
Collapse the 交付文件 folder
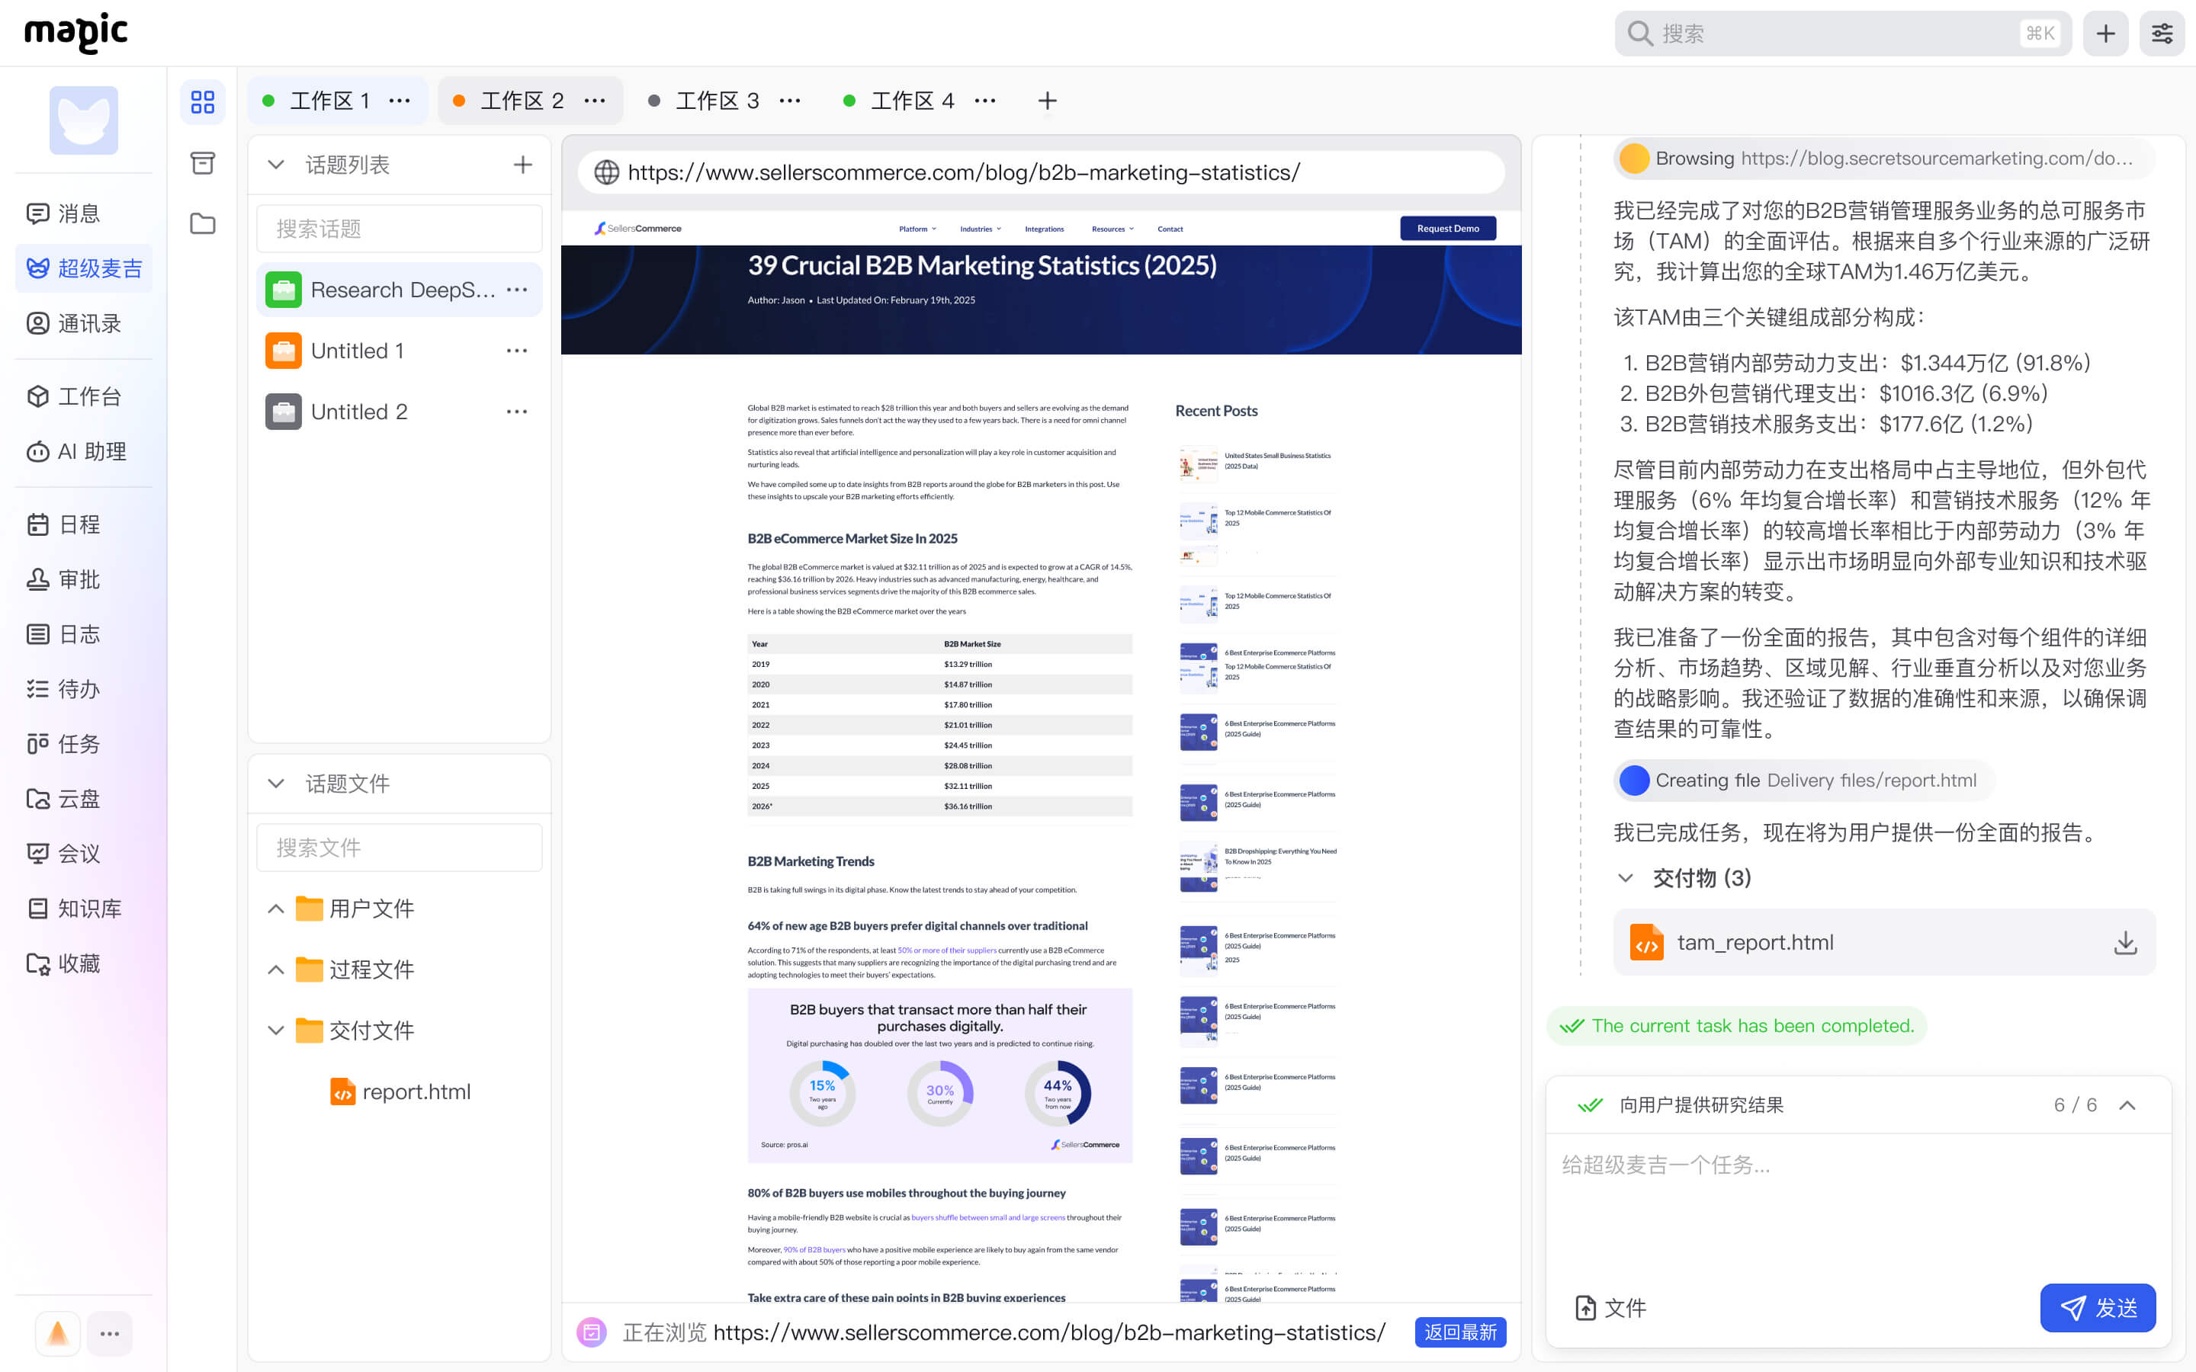point(276,1030)
